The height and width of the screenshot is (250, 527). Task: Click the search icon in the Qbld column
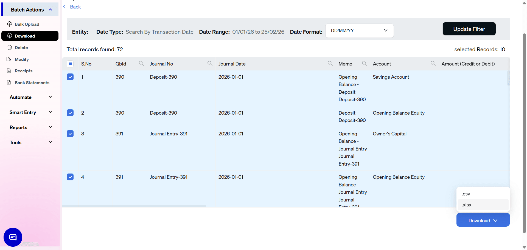[141, 63]
